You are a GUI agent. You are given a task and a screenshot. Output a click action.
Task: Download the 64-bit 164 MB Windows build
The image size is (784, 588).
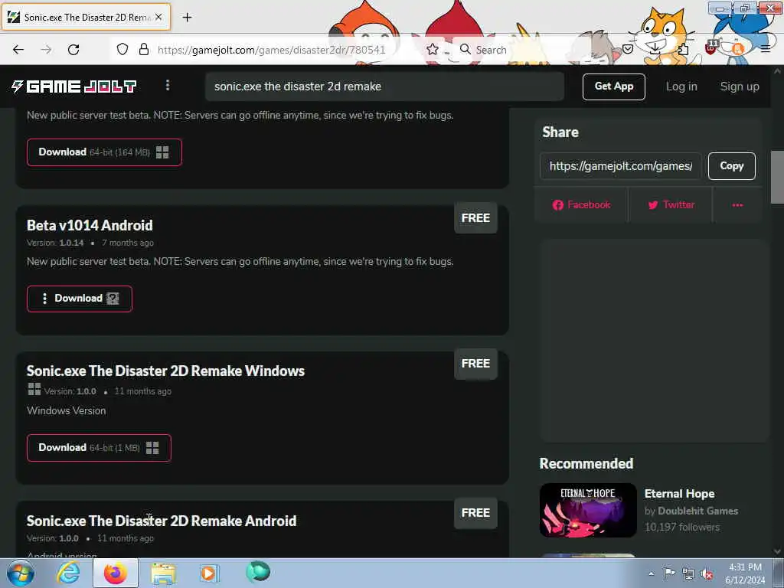pyautogui.click(x=104, y=152)
